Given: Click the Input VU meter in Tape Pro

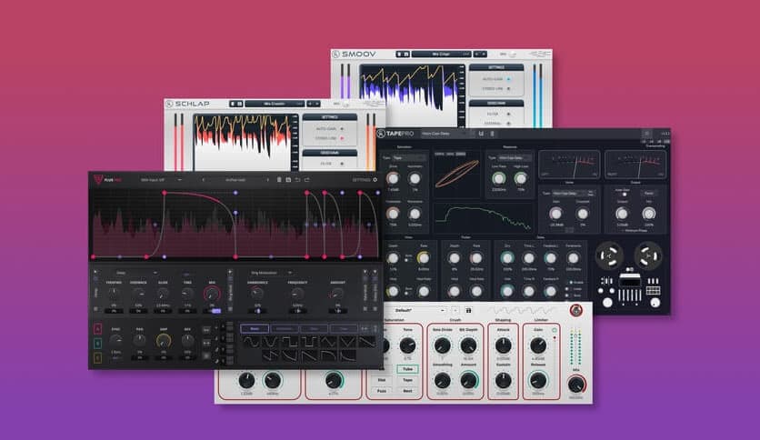Looking at the screenshot, I should [569, 165].
